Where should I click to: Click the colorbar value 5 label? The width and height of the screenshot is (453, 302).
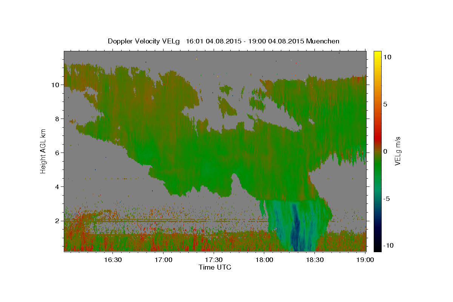click(x=385, y=104)
